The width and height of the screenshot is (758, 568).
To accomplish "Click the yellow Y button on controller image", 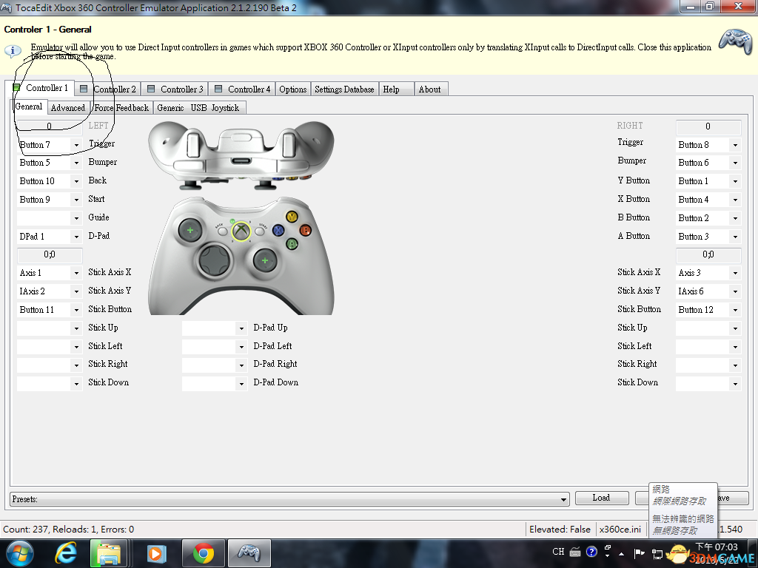I will pos(292,217).
